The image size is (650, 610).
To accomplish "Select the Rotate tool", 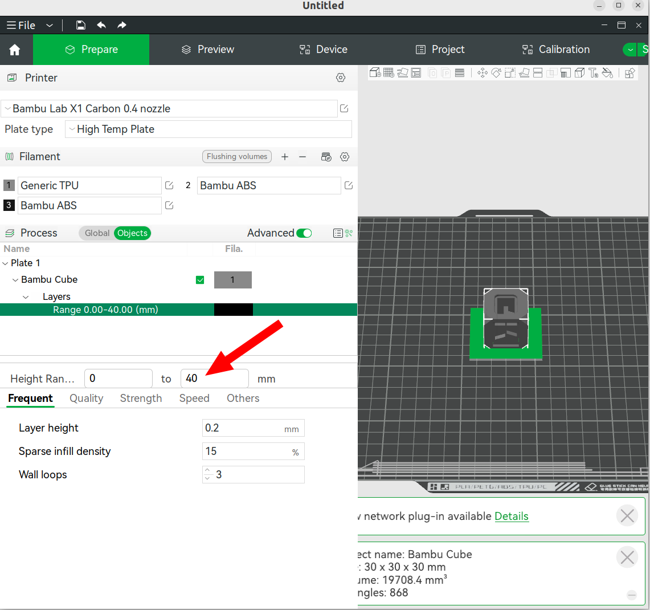I will (x=496, y=73).
